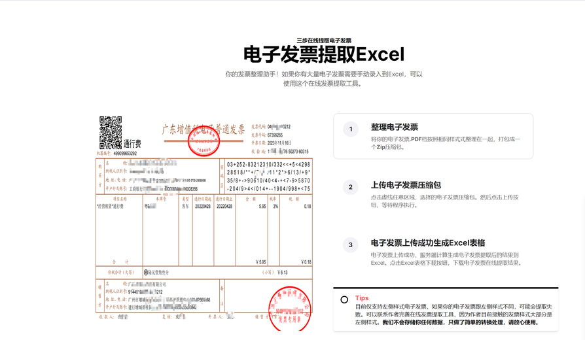Click the invoice number 67399265
585x340 pixels.
coord(275,135)
